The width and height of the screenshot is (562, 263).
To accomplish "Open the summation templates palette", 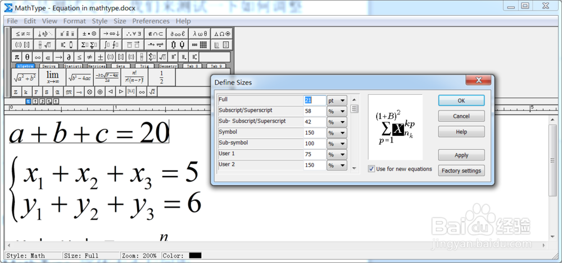I will click(89, 45).
